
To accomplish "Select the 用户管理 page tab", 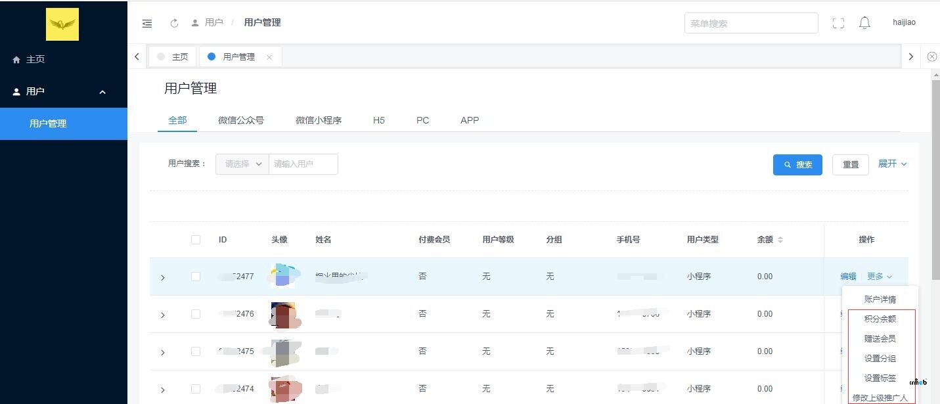I will pyautogui.click(x=239, y=57).
